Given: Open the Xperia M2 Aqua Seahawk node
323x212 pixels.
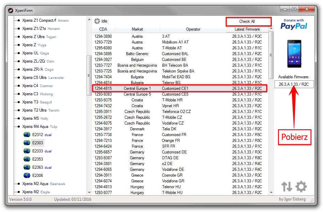Looking at the screenshot, I should click(x=44, y=184).
